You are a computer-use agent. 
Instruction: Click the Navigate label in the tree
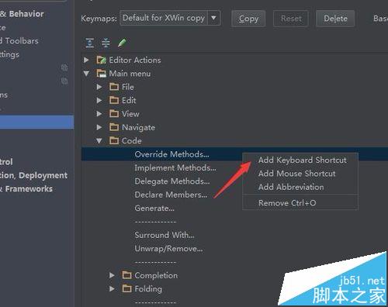138,127
